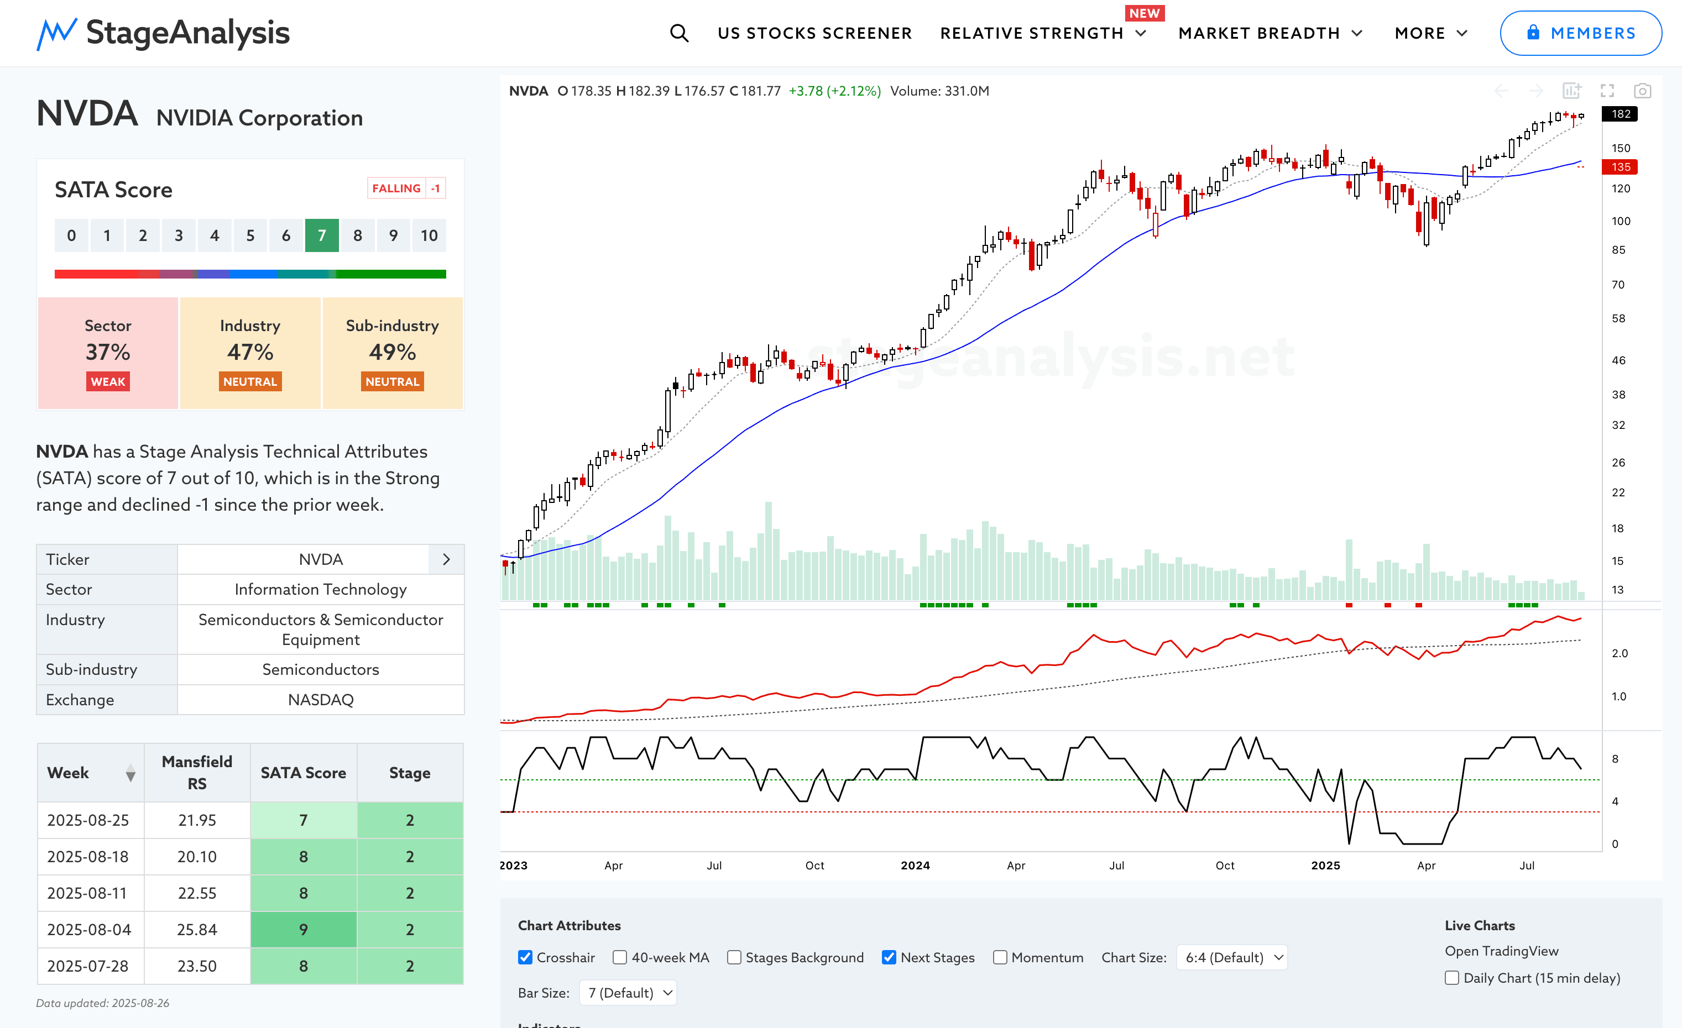Screen dimensions: 1682x1028
Task: Click the FALLING -1 badge
Action: coord(406,187)
